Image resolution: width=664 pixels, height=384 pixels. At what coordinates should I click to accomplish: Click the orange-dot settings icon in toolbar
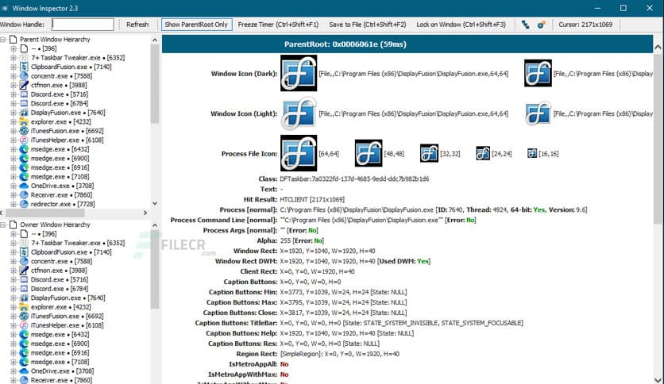[x=541, y=25]
